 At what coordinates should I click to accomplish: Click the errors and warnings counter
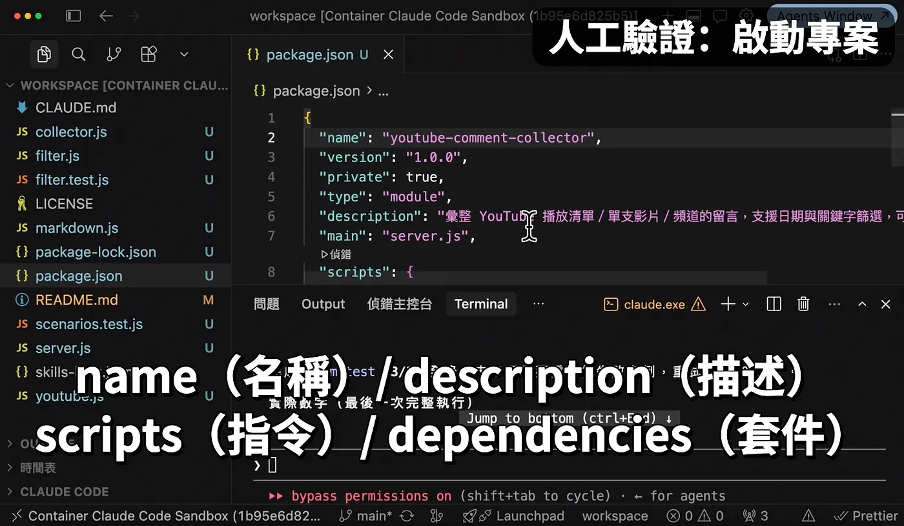coord(695,516)
